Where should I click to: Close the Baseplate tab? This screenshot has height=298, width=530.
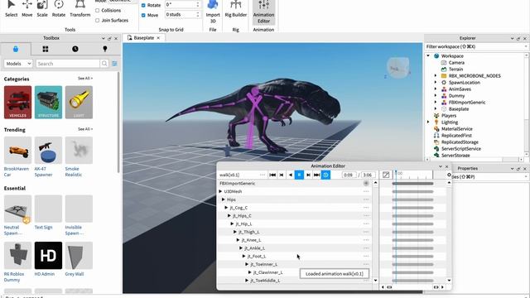[158, 38]
